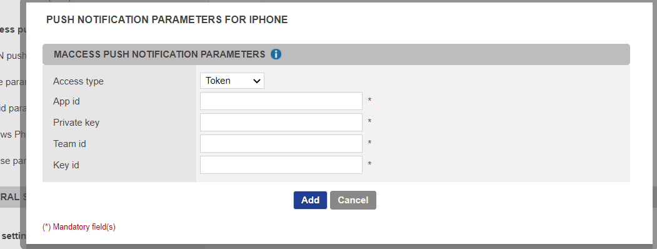The width and height of the screenshot is (657, 249).
Task: Select the Team id input field
Action: coord(281,143)
